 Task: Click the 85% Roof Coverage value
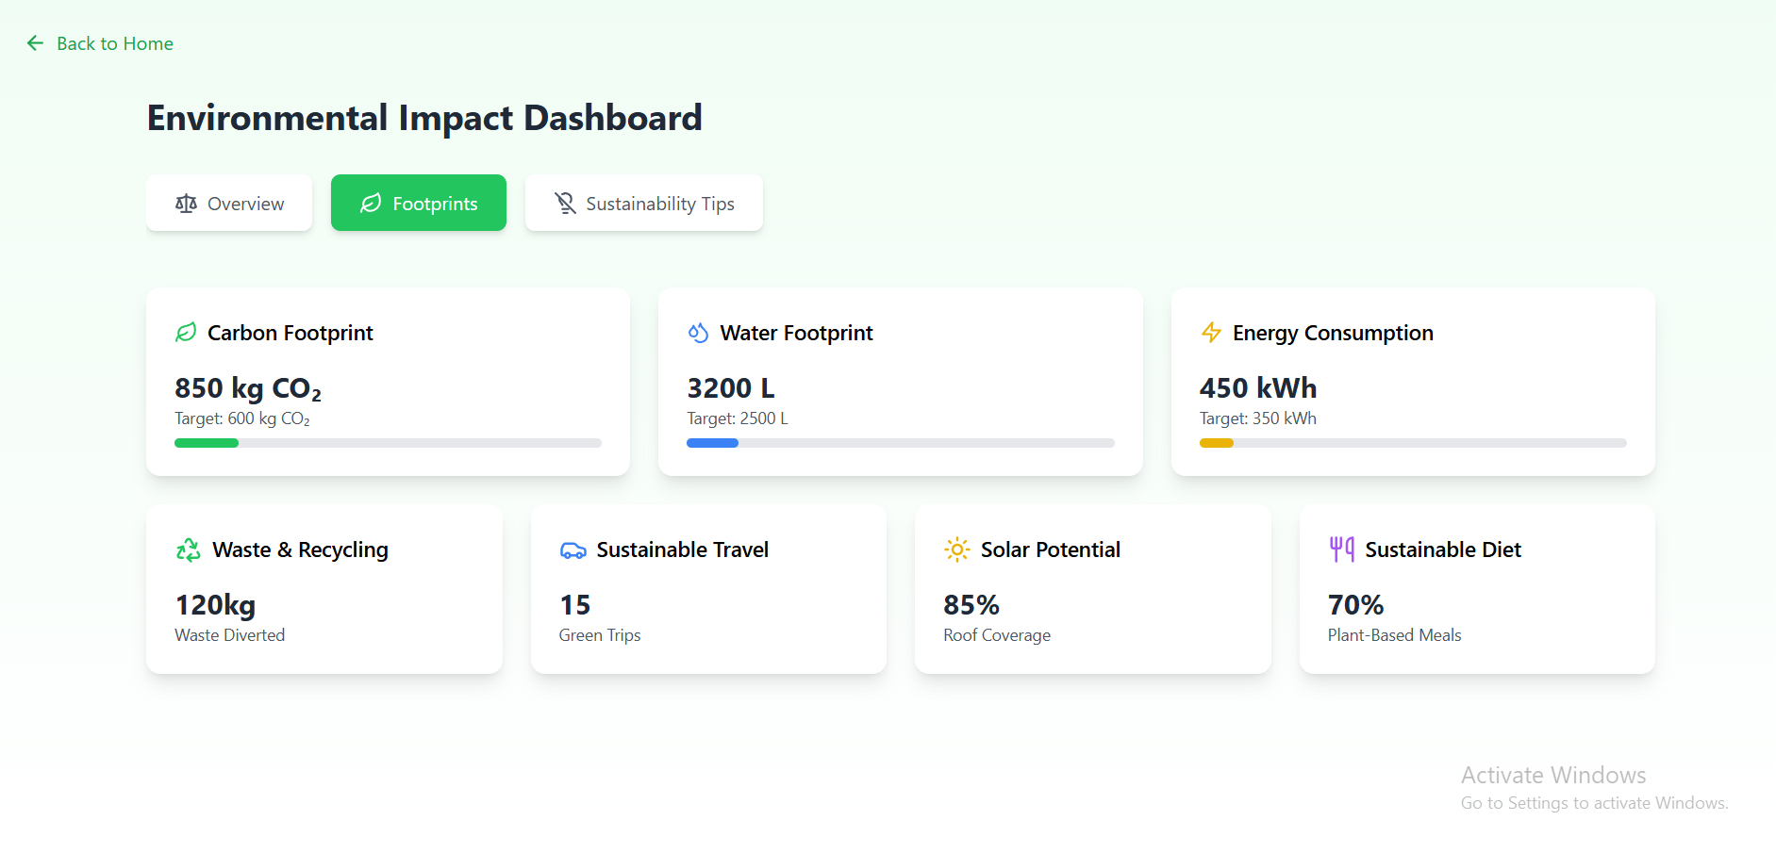[x=971, y=605]
